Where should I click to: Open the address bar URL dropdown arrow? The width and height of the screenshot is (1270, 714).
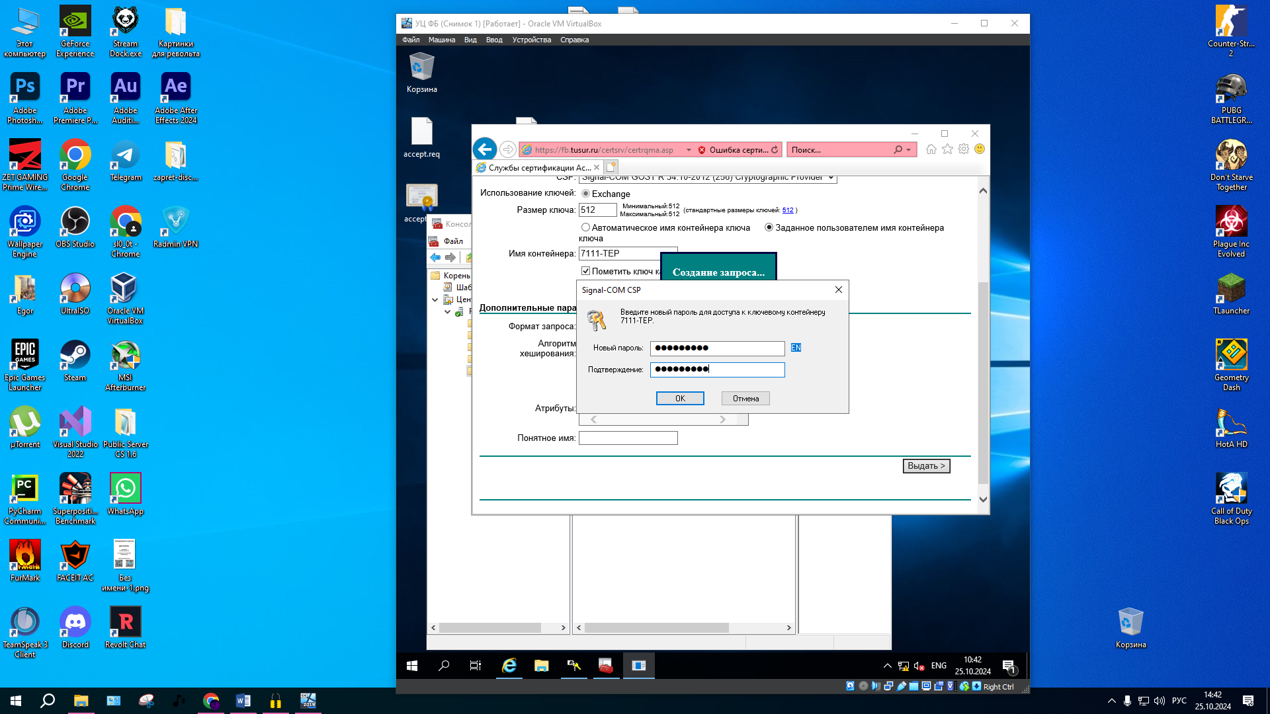[x=689, y=150]
